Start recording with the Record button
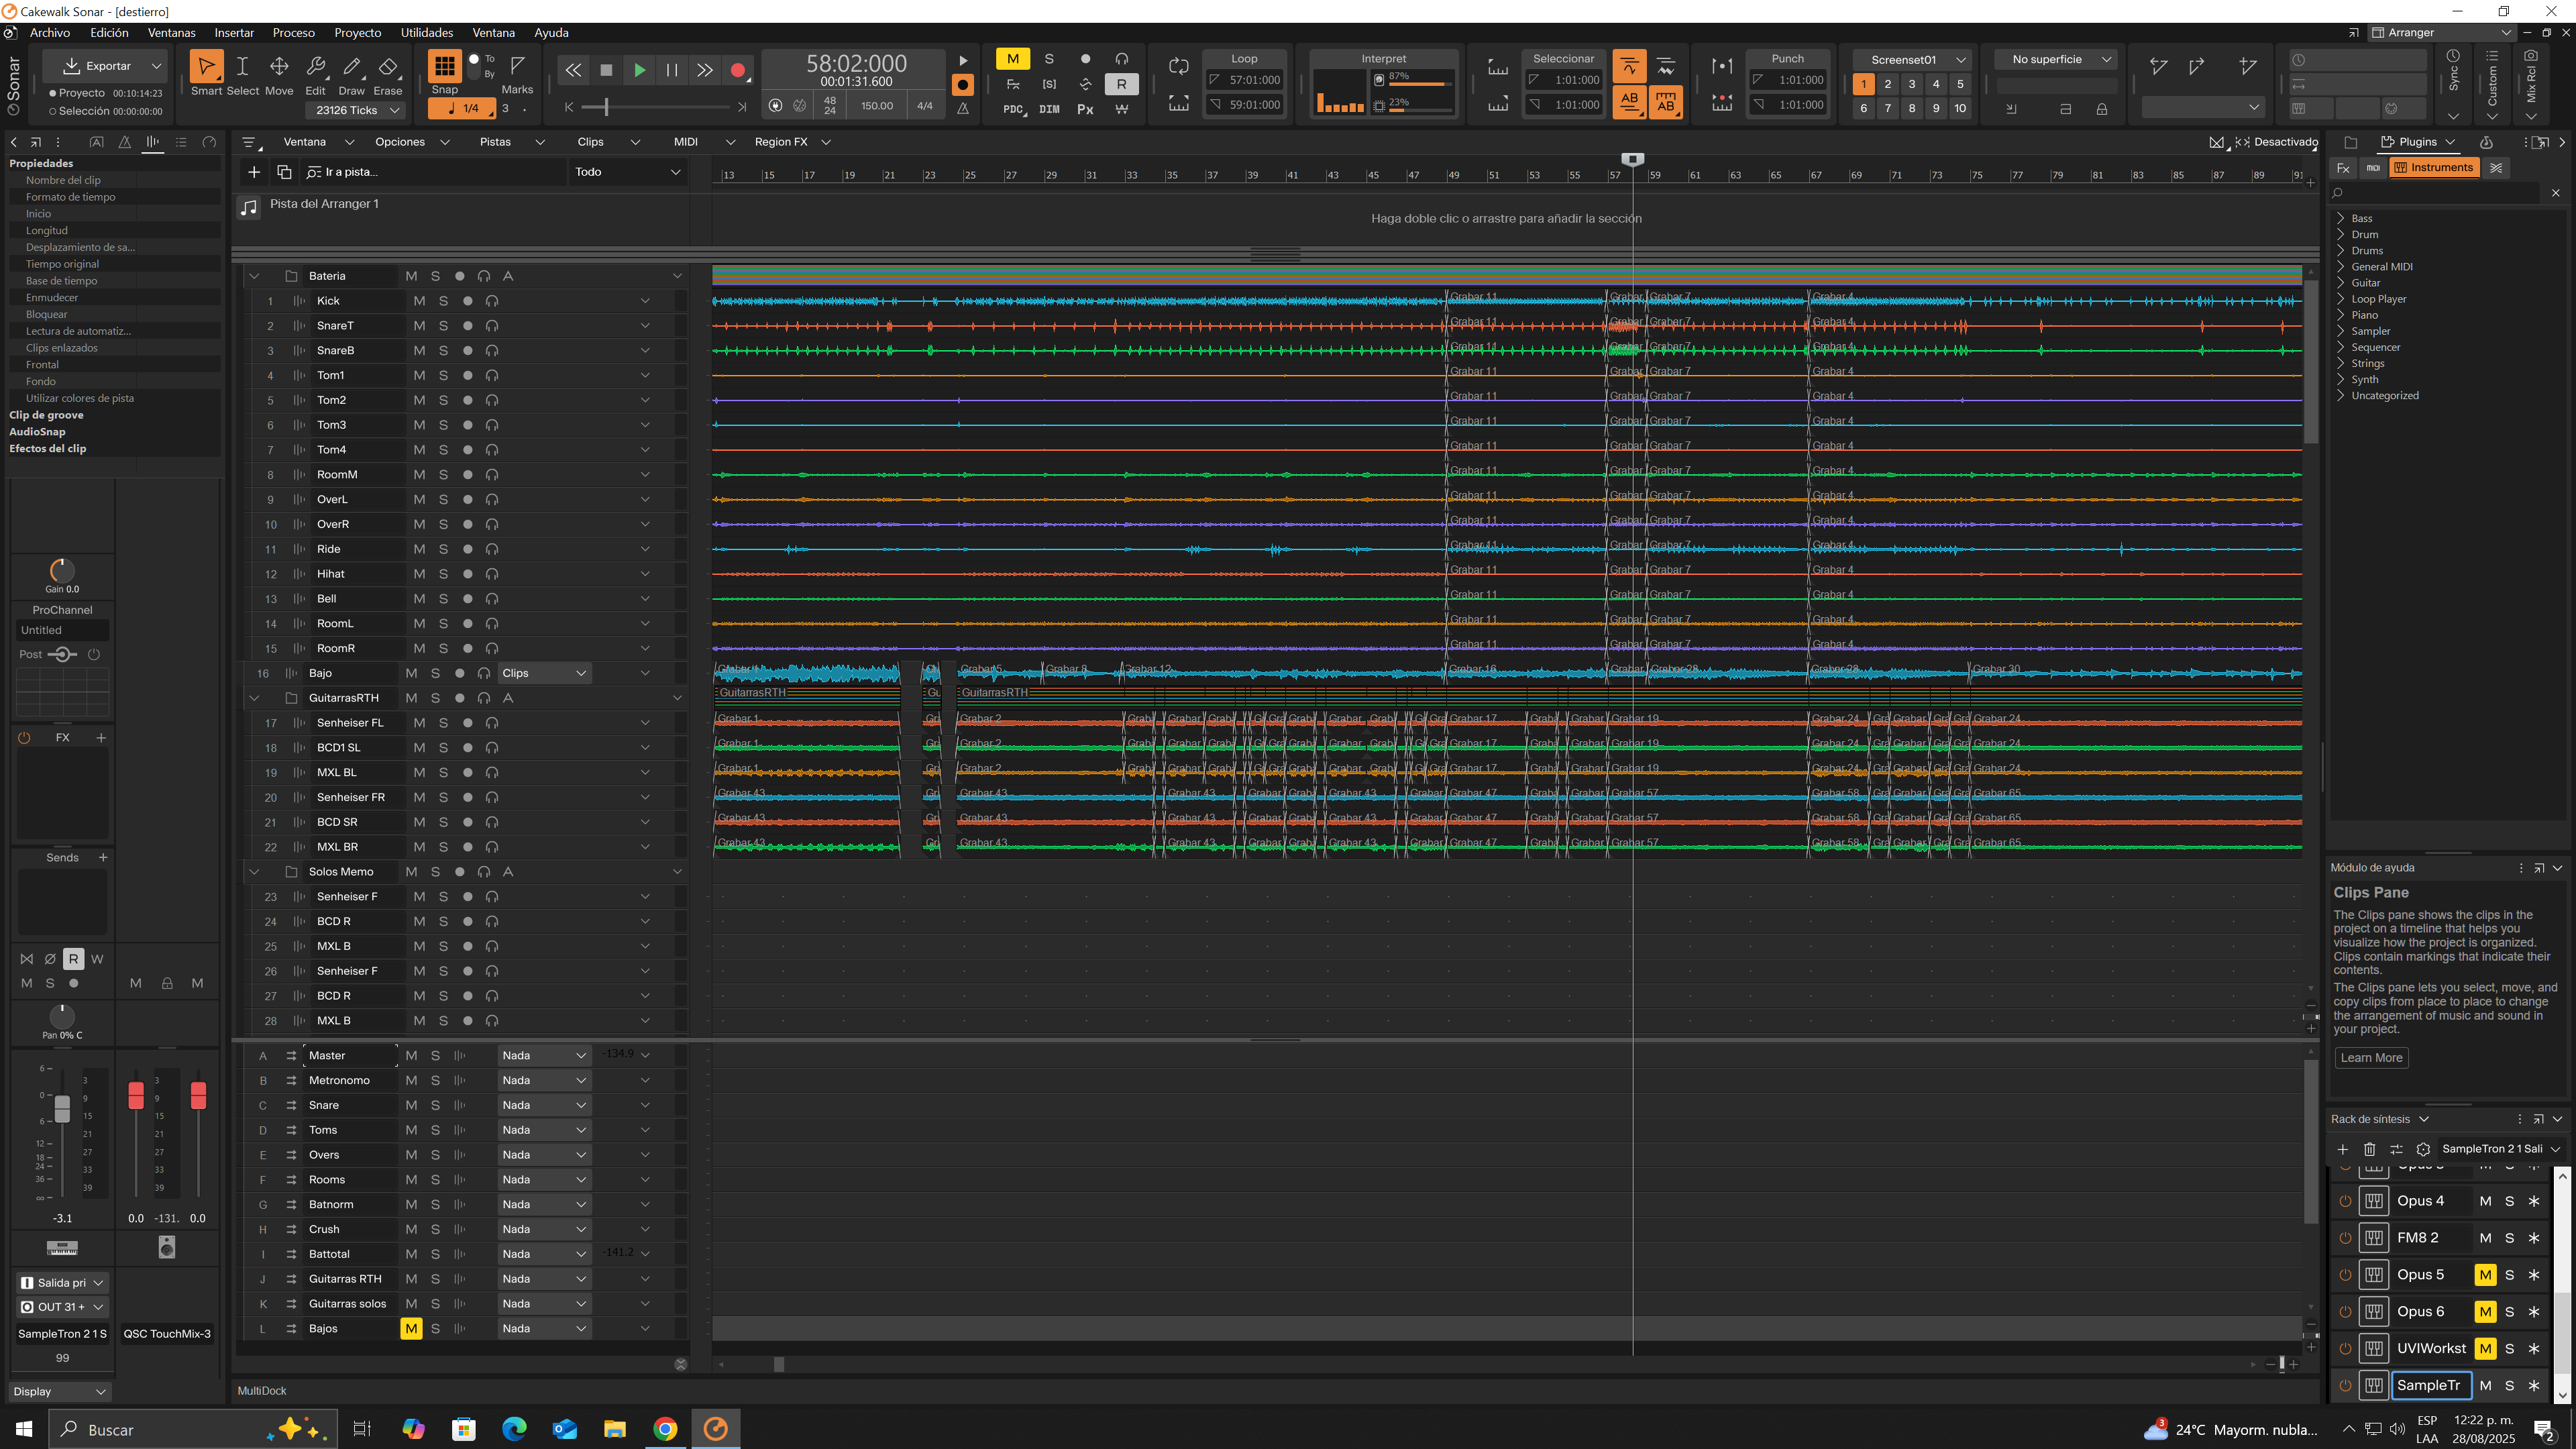The width and height of the screenshot is (2576, 1449). pyautogui.click(x=738, y=70)
